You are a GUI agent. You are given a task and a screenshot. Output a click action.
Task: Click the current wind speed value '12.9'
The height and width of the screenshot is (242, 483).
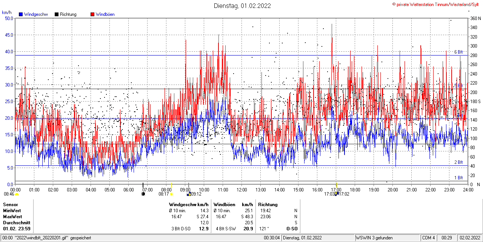204,229
